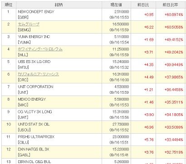Click the [MXC] ticker symbol

click(x=23, y=105)
